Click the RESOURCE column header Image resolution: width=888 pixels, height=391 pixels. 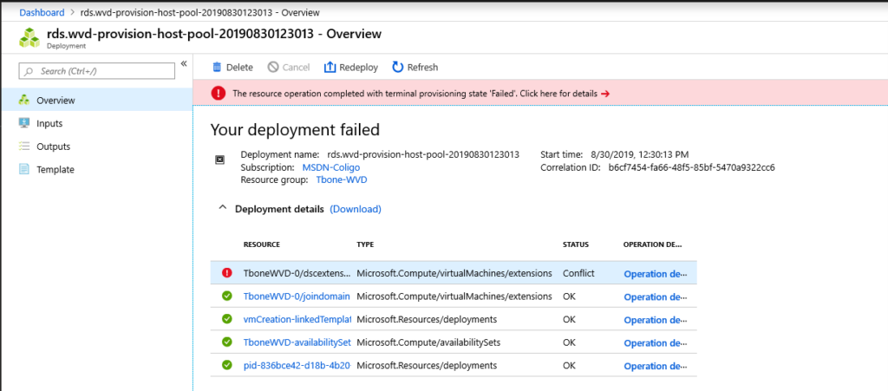pos(262,245)
